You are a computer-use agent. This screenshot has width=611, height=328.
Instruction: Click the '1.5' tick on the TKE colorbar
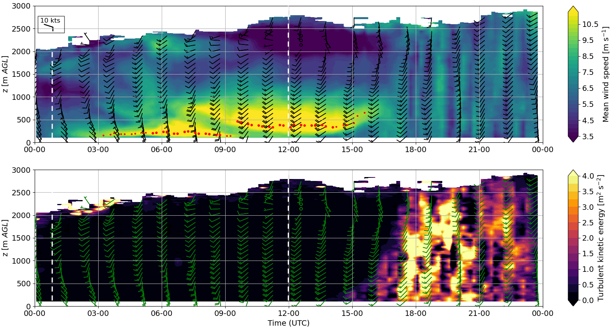pos(588,254)
